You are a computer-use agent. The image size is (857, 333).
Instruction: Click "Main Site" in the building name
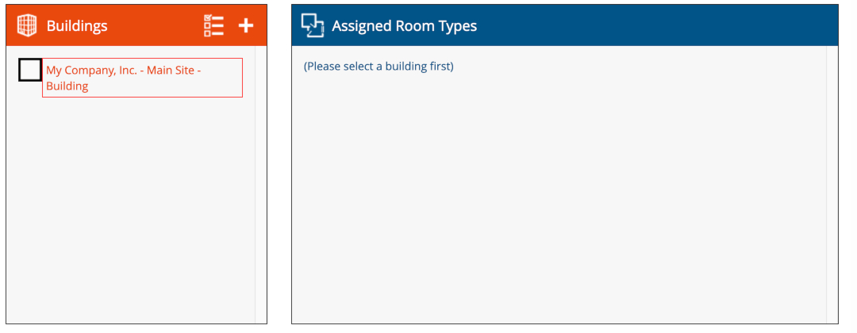(171, 70)
